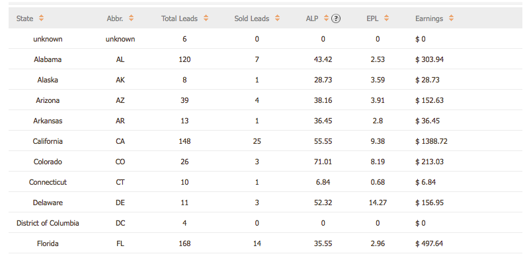
Task: Sort by Total Leads using sort arrows
Action: (x=206, y=18)
